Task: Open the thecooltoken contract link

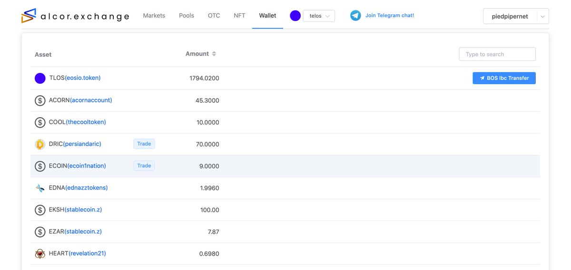Action: click(86, 122)
